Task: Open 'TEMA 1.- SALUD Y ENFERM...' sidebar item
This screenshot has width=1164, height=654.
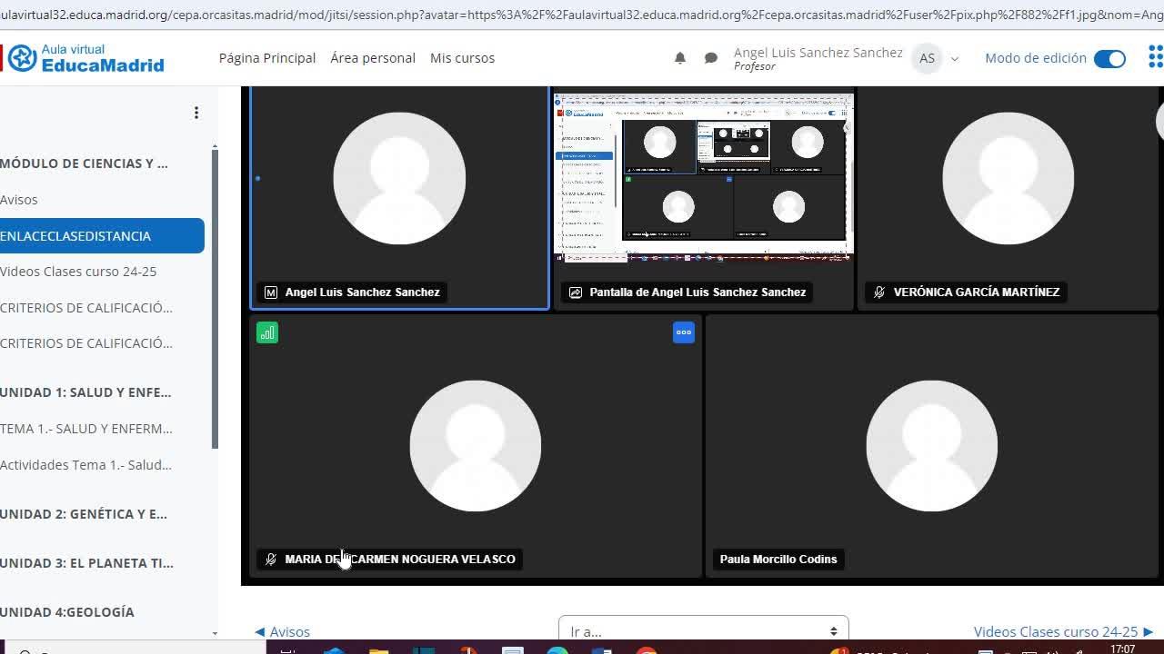Action: point(86,429)
